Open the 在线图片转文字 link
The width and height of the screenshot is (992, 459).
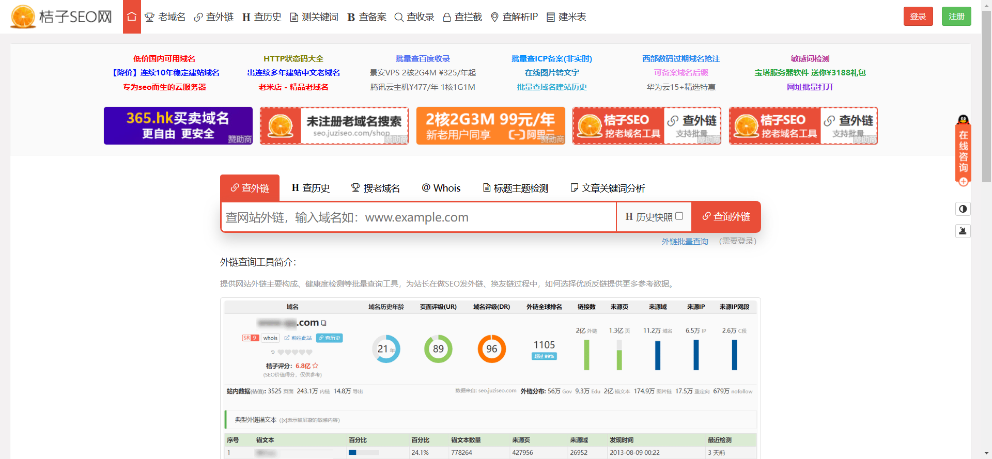click(x=552, y=73)
